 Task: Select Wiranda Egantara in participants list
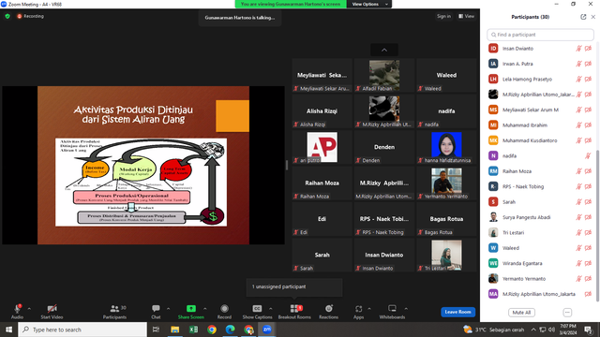pyautogui.click(x=540, y=263)
